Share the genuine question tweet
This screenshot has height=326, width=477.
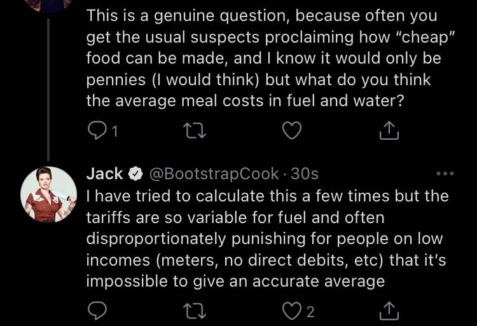(x=389, y=130)
